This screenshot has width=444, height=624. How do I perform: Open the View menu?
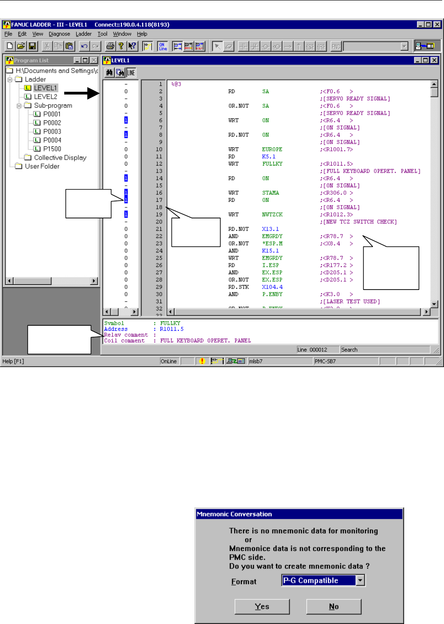pyautogui.click(x=38, y=34)
